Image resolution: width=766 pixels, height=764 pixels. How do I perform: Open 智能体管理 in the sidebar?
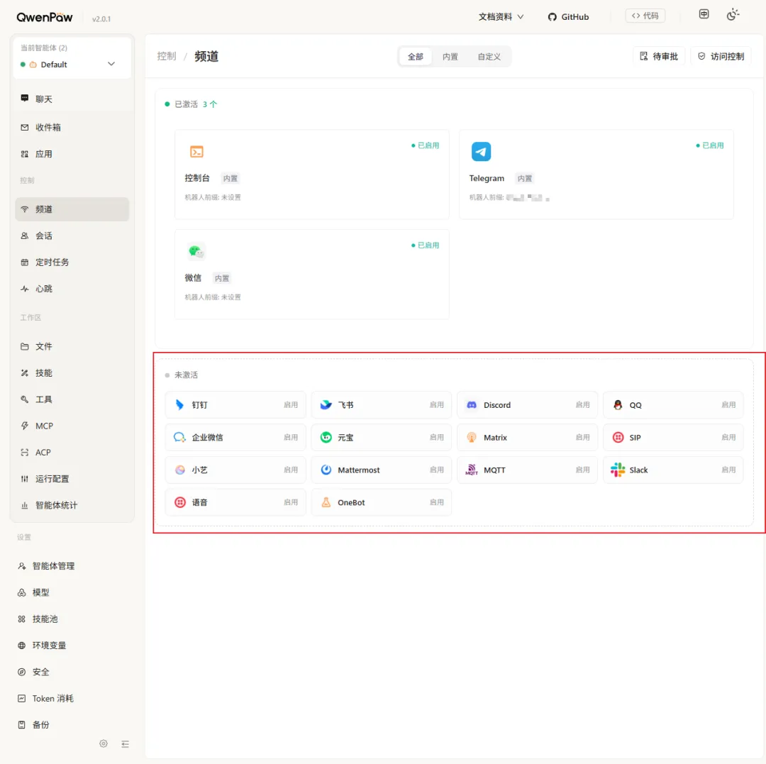[x=72, y=566]
